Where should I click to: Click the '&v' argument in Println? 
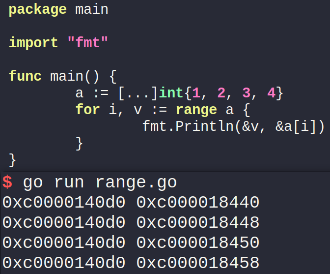point(250,126)
